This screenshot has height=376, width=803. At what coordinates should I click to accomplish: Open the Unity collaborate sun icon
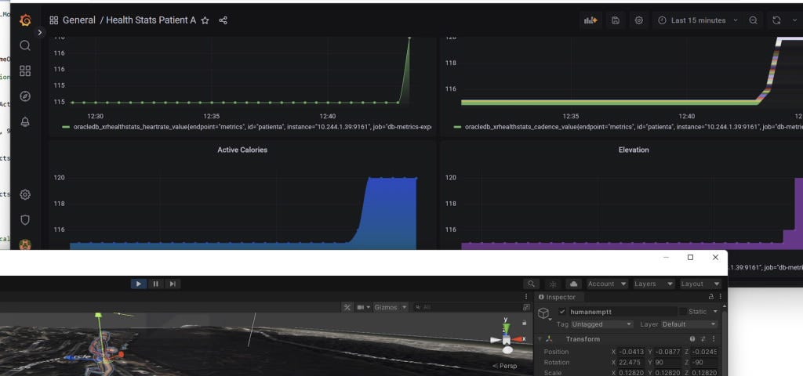(x=553, y=284)
